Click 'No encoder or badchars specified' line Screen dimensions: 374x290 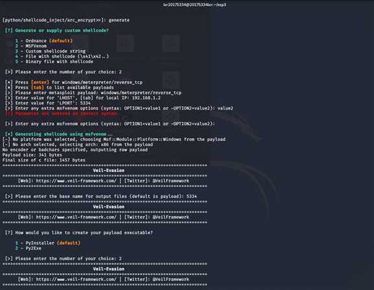[x=75, y=150]
